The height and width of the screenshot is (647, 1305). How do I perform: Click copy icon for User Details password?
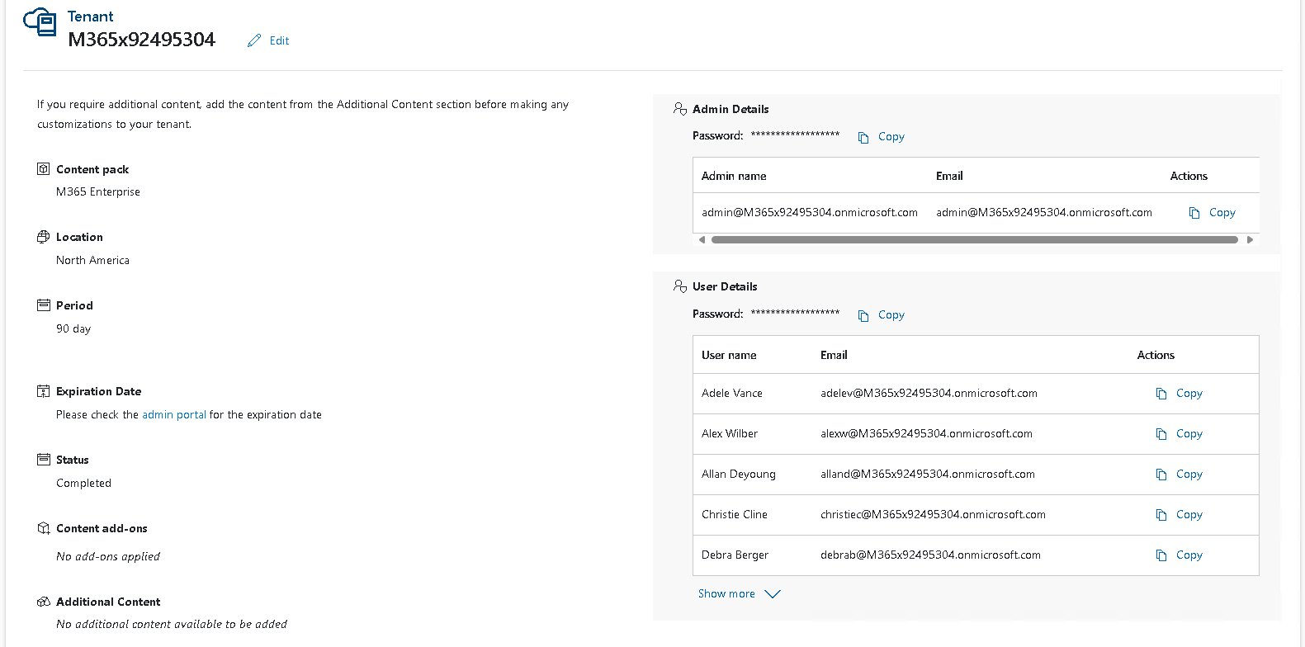click(x=863, y=315)
